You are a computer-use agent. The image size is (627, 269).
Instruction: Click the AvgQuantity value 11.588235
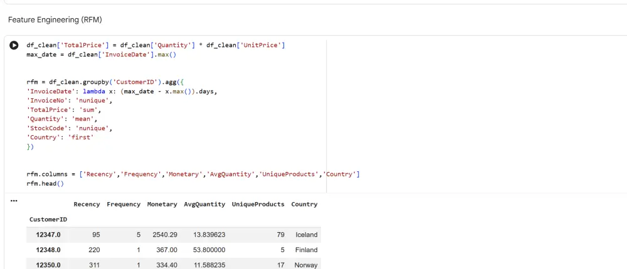[209, 265]
